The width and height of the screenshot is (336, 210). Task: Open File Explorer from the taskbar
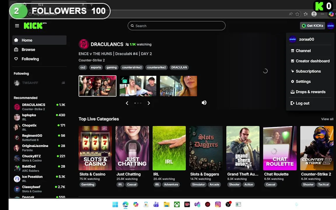coord(167,204)
